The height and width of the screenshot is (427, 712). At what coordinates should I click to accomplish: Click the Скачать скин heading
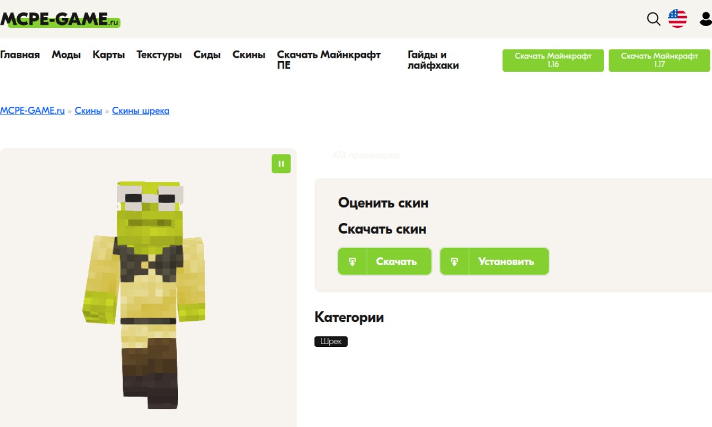tap(382, 229)
